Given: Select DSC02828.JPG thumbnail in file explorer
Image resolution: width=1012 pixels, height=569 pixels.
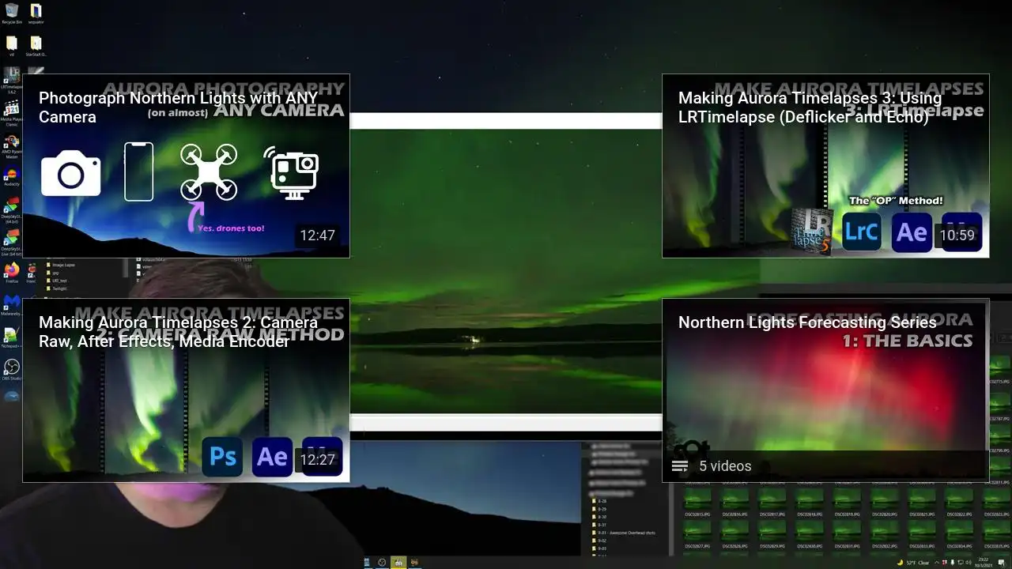Looking at the screenshot, I should (733, 533).
